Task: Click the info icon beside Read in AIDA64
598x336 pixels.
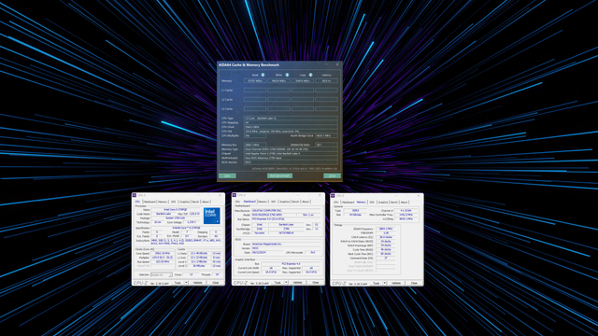Action: pos(263,75)
